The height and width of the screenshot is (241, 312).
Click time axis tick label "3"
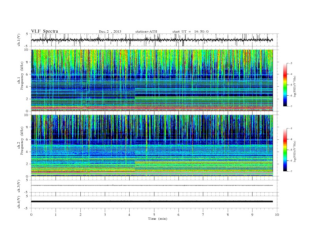[x=105, y=215]
